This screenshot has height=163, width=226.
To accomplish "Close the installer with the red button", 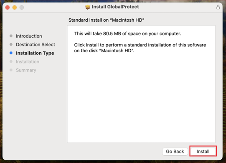I will tap(8, 8).
